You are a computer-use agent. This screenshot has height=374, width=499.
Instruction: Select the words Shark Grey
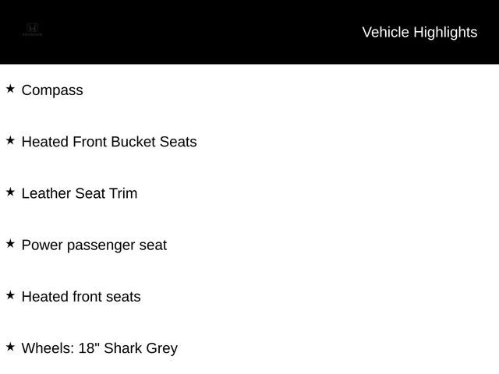point(140,349)
